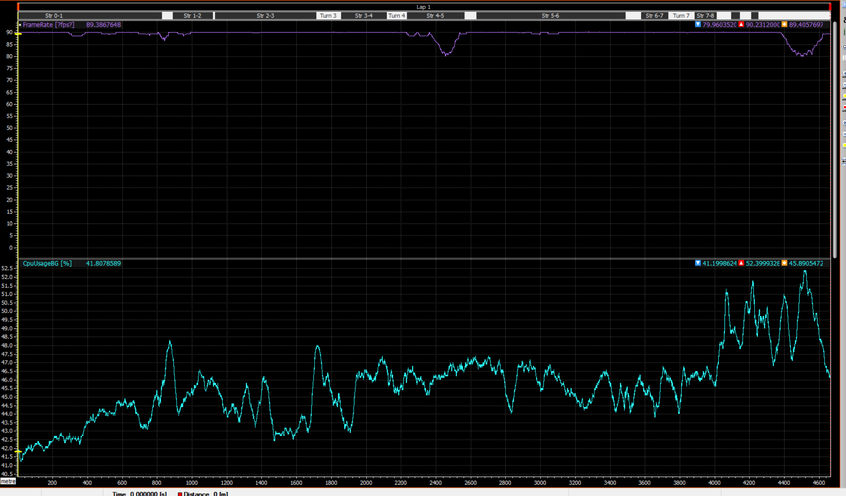
Task: Click the FrameRate maximum value 90.231200
Action: (x=762, y=25)
